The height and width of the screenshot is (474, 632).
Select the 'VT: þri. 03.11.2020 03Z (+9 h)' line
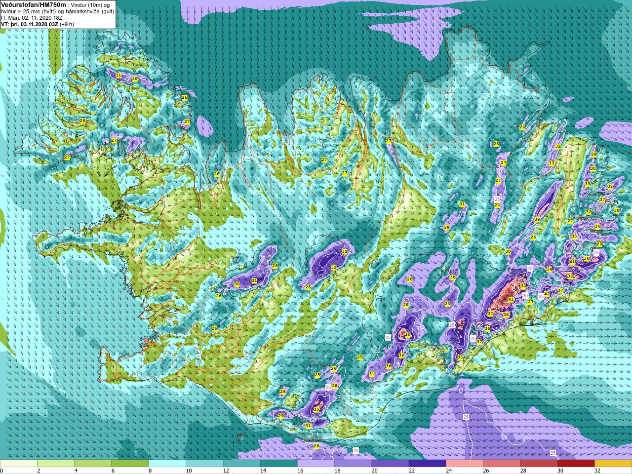tap(38, 24)
